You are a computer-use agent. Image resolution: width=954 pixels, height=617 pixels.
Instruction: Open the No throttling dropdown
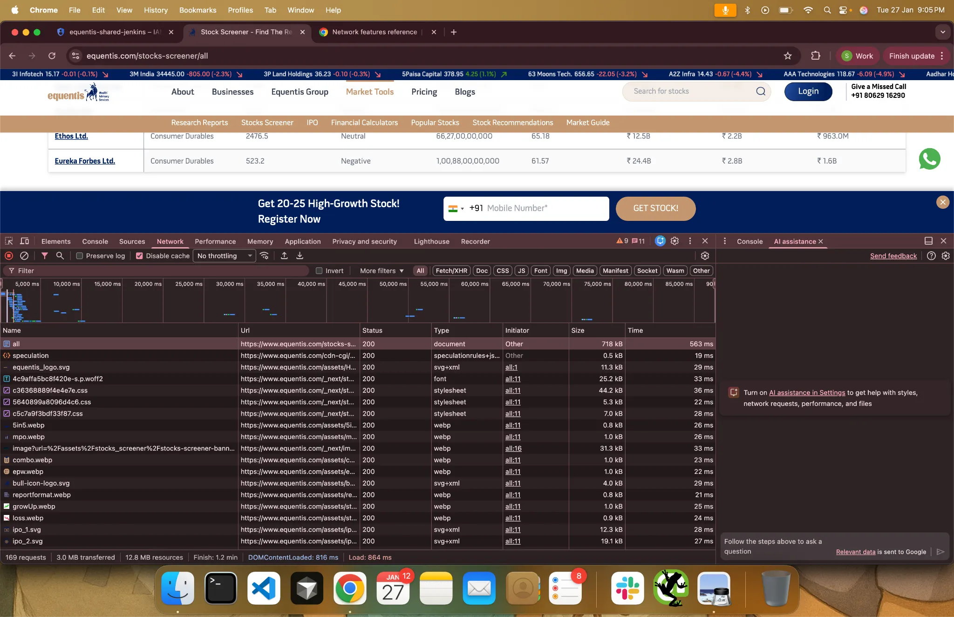point(225,256)
